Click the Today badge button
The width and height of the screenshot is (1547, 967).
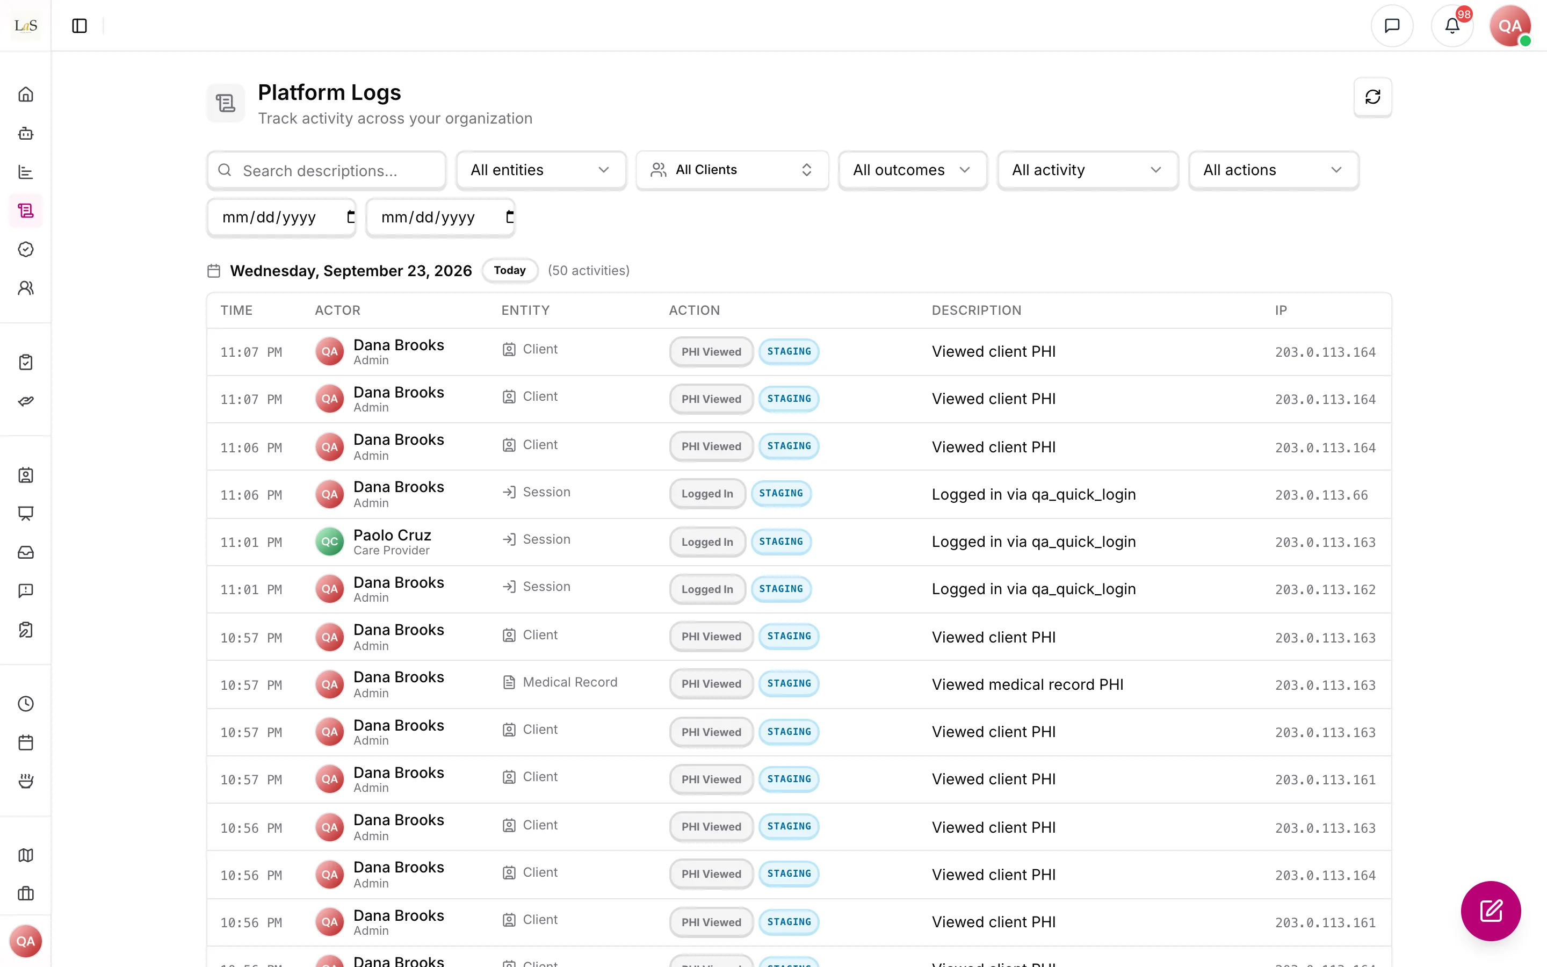click(509, 271)
